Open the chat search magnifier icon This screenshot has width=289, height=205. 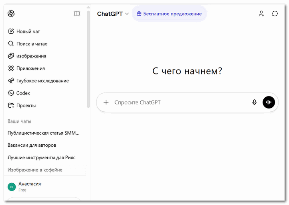pos(11,44)
